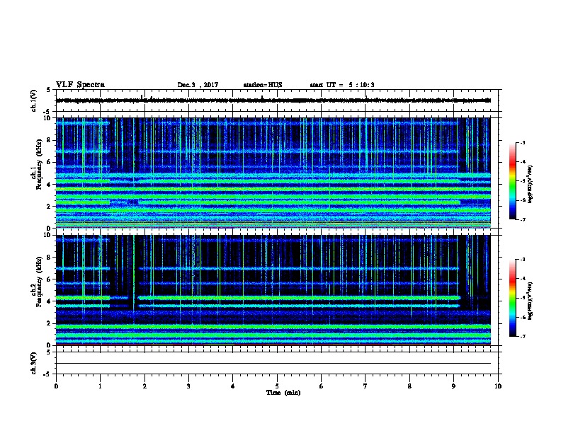Viewport: 561px width, 433px height.
Task: Click the ch.3 flat voltage line
Action: (273, 364)
